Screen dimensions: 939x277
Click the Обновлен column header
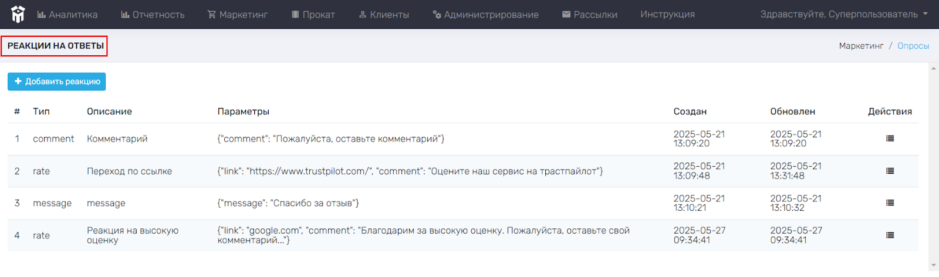tap(792, 112)
